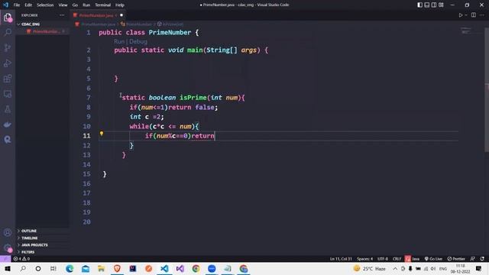Change line endings via CRLF

[x=397, y=259]
